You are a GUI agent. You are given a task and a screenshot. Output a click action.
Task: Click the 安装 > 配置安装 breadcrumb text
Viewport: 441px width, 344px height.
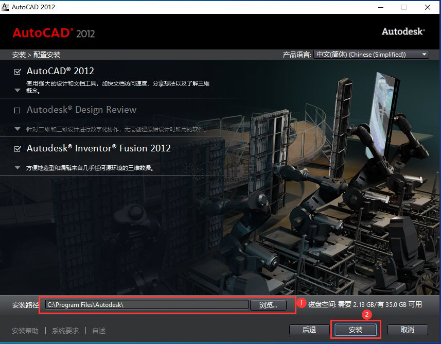pyautogui.click(x=37, y=55)
